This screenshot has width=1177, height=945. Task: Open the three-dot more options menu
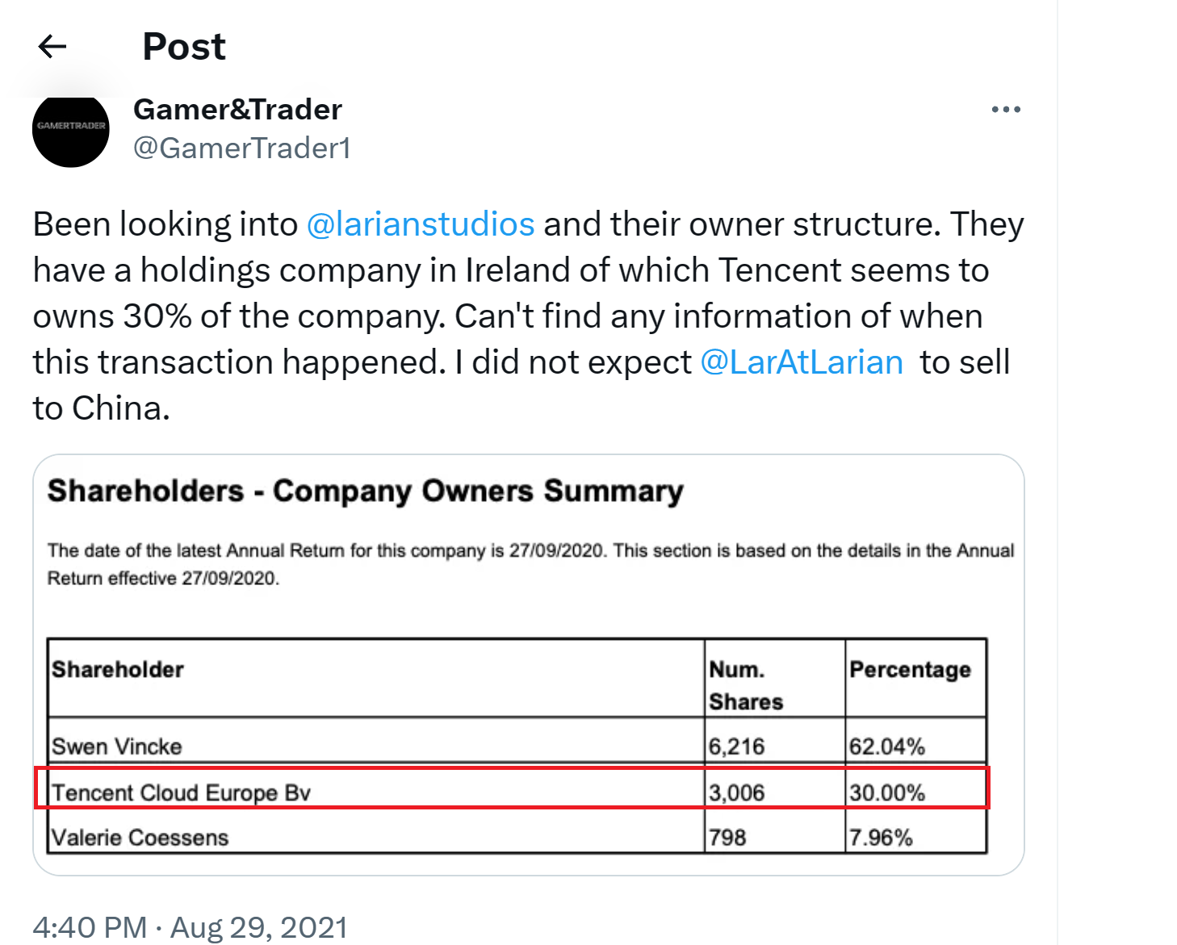[1006, 109]
